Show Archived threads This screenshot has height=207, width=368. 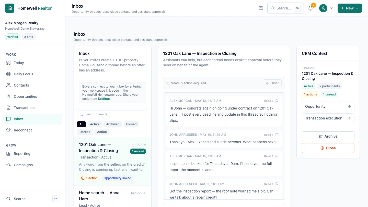click(x=113, y=124)
